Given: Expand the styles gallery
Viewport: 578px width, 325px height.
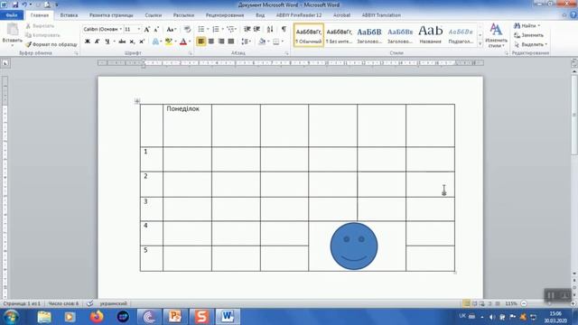Looking at the screenshot, I should (480, 44).
